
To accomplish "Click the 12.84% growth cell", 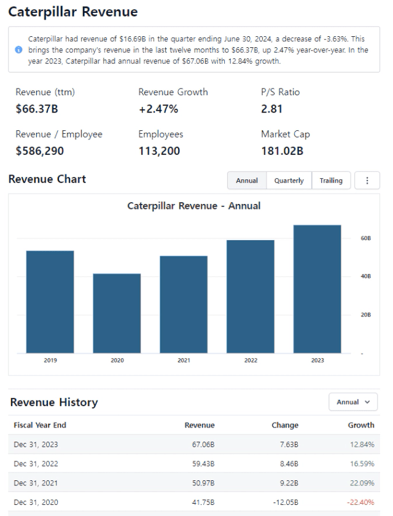I will point(362,444).
